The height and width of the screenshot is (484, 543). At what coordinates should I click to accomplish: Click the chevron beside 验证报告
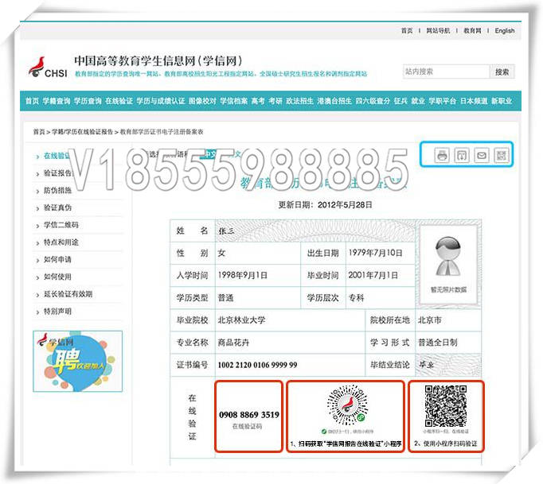click(37, 174)
